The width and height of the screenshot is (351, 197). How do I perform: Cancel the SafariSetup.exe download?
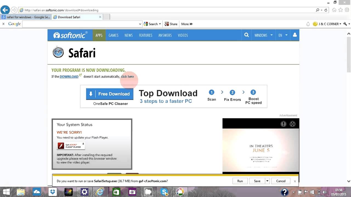point(281,181)
